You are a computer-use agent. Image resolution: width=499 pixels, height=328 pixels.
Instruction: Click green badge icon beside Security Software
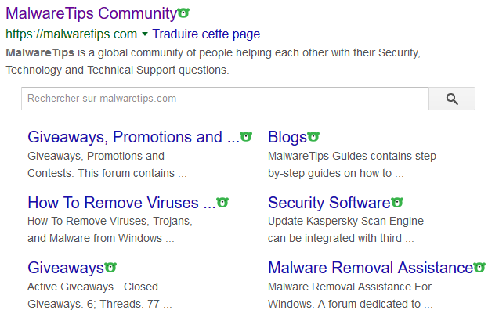pyautogui.click(x=397, y=203)
